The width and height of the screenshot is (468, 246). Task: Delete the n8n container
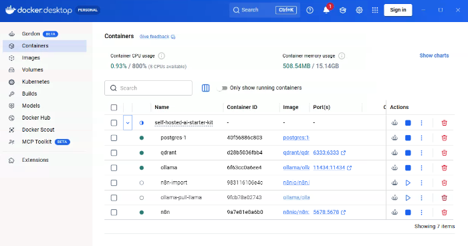[444, 213]
